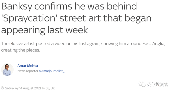Click the WeChat logo in the watermark

pyautogui.click(x=142, y=84)
